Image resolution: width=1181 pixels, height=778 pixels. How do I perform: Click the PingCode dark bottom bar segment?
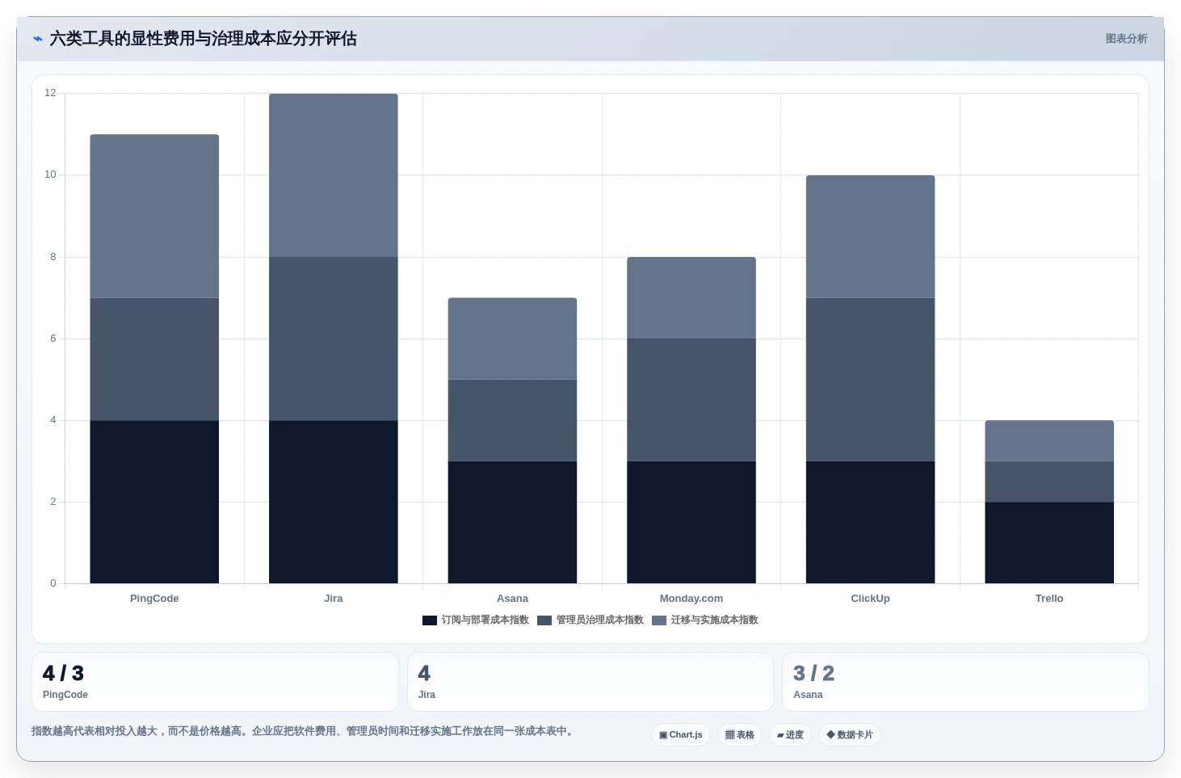coord(154,502)
